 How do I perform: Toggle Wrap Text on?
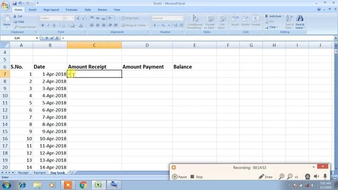129,18
